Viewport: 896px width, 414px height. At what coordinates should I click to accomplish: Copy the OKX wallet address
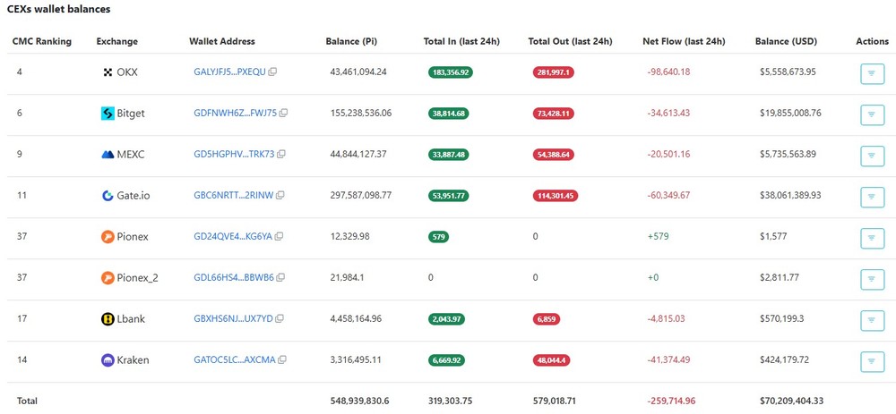click(x=272, y=72)
